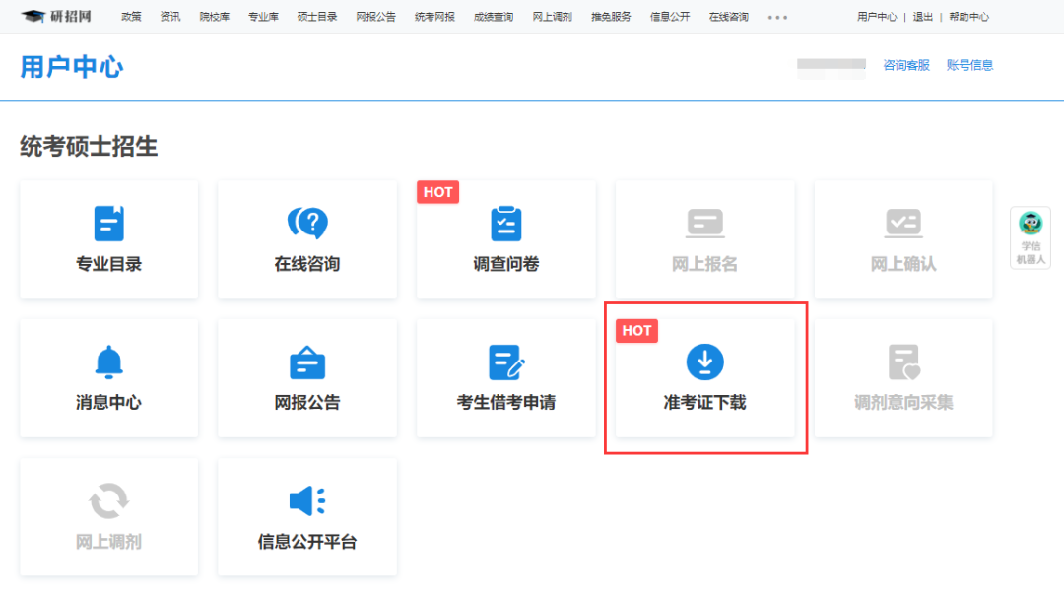Open the 调查问卷 clipboard icon
This screenshot has width=1064, height=593.
[505, 224]
